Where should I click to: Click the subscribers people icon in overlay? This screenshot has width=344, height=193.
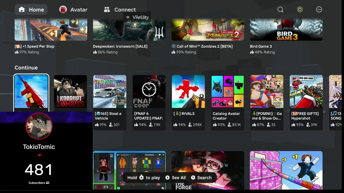pyautogui.click(x=48, y=183)
